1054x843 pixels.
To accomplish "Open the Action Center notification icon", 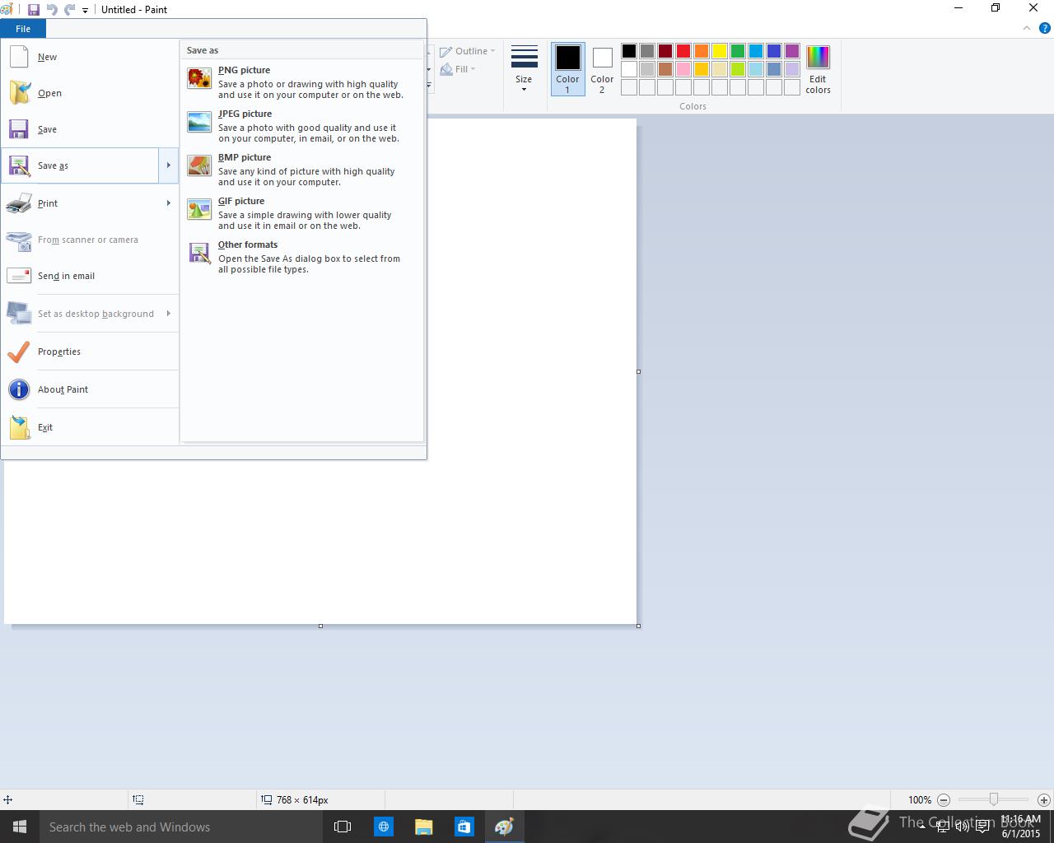I will pos(982,827).
